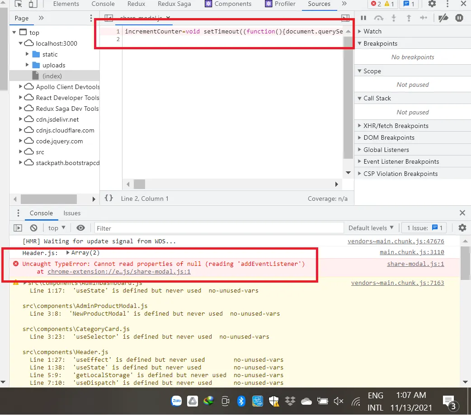
Task: Click the red errors count badge
Action: click(376, 4)
